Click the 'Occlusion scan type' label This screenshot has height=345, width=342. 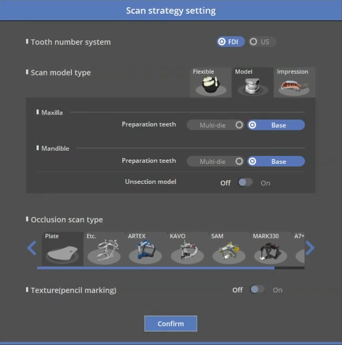coord(67,219)
